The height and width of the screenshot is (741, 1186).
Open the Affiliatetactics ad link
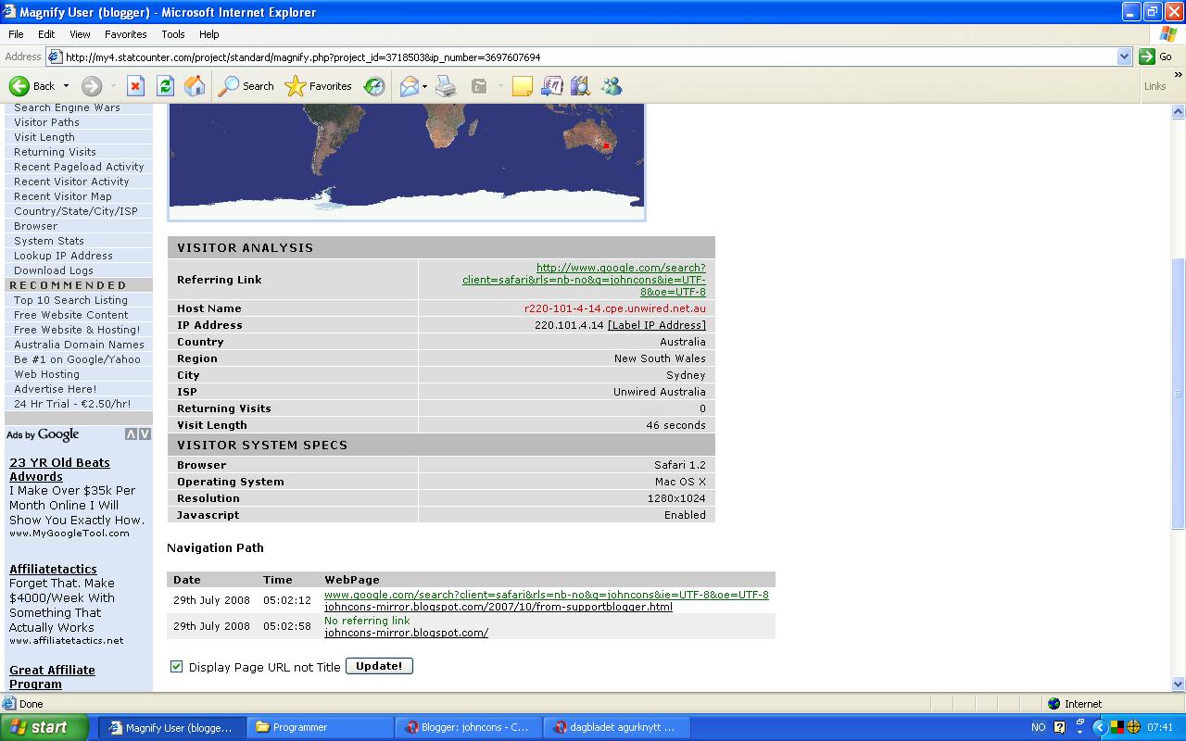53,570
